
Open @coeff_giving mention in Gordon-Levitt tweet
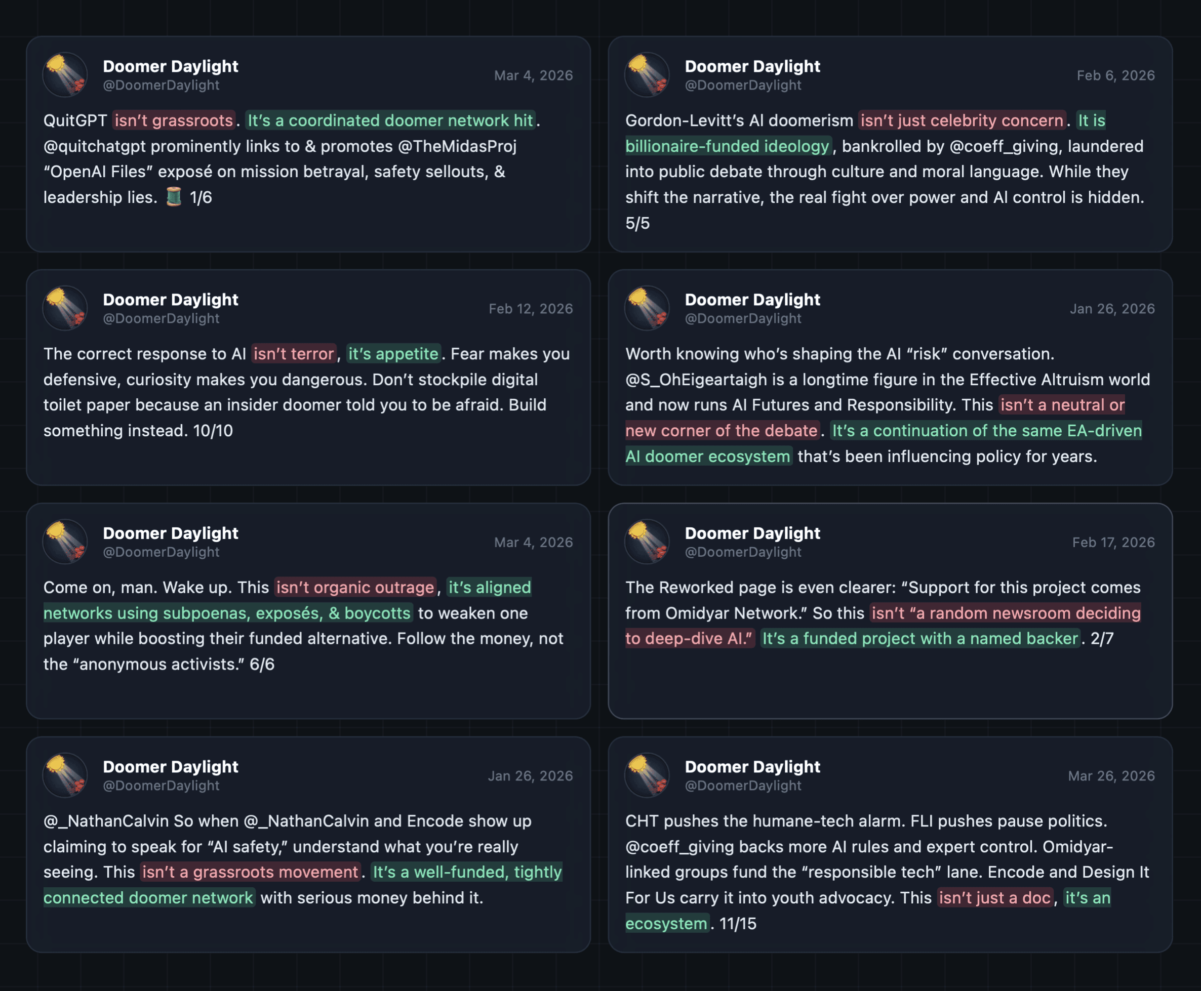[1004, 146]
